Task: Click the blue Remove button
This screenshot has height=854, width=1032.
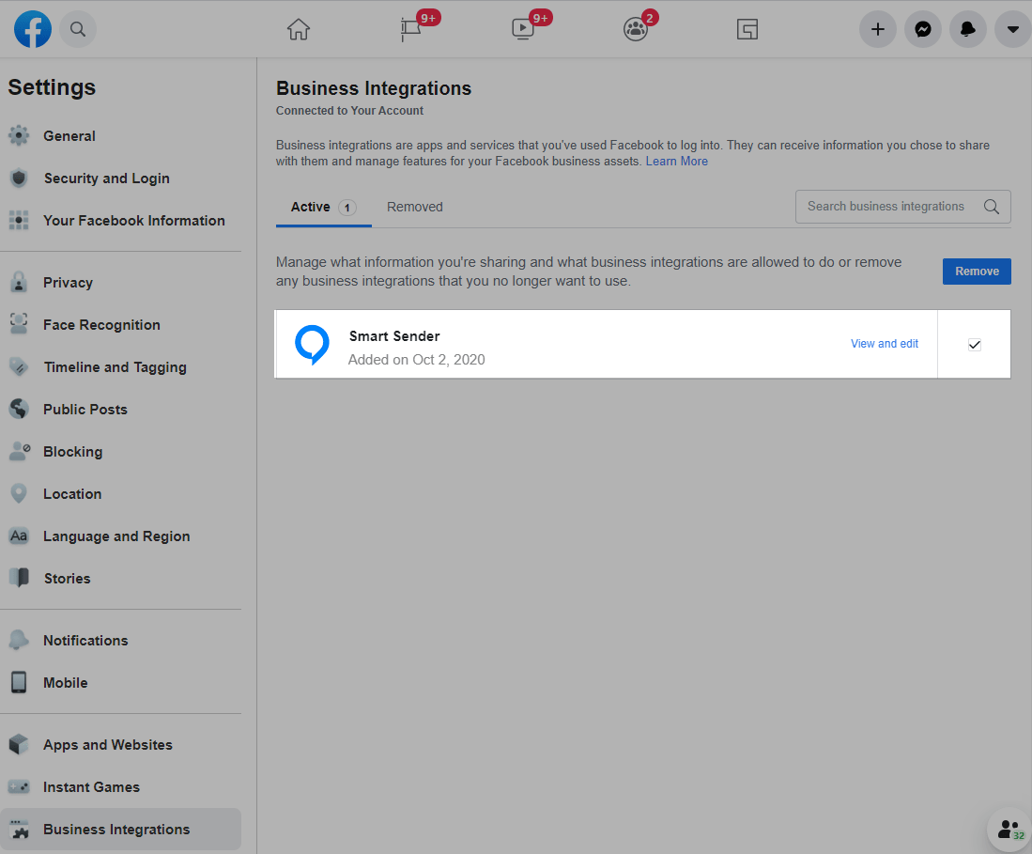Action: [x=977, y=272]
